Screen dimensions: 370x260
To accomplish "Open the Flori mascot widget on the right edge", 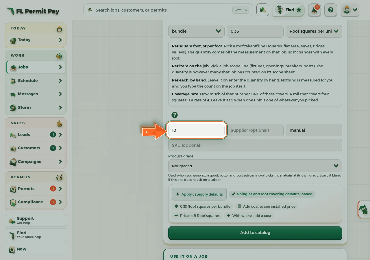I will (x=364, y=209).
